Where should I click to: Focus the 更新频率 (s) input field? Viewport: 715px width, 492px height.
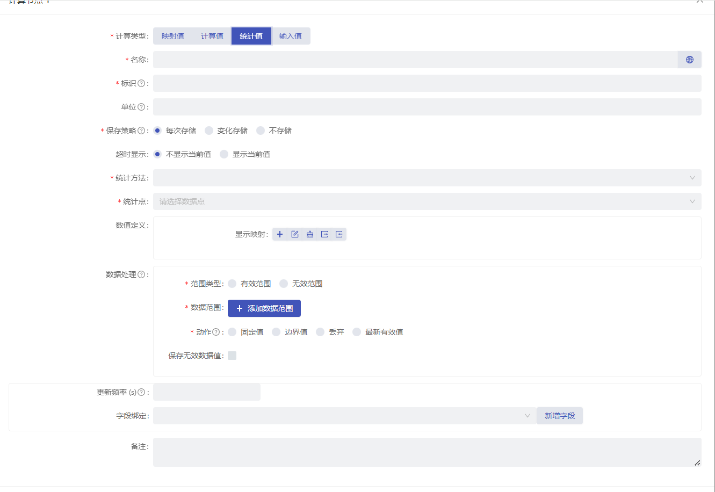(x=207, y=392)
